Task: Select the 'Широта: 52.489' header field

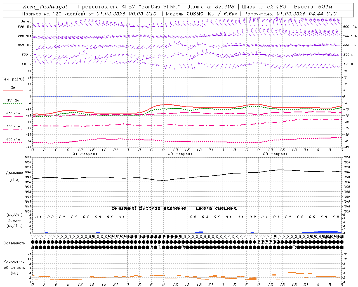Action: point(264,7)
